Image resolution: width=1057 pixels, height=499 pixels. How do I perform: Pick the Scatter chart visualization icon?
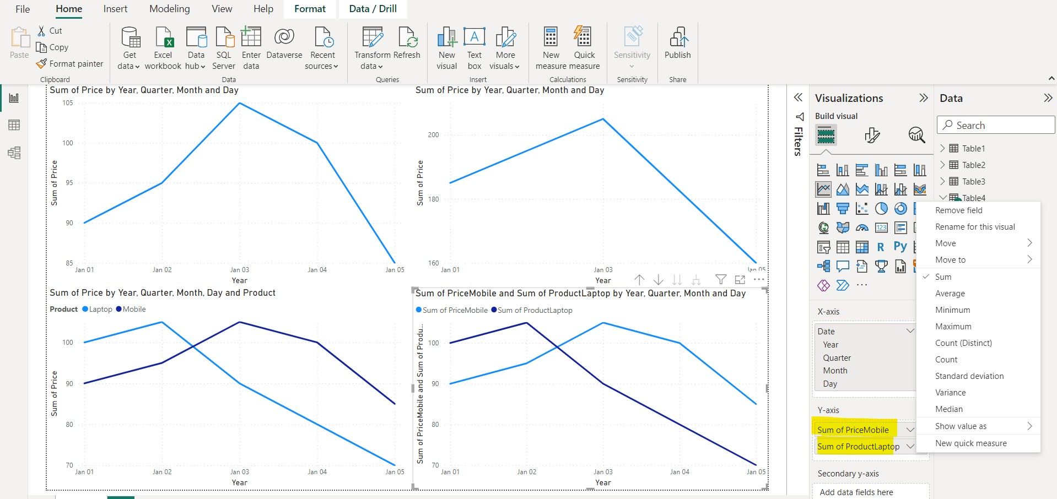pos(862,209)
